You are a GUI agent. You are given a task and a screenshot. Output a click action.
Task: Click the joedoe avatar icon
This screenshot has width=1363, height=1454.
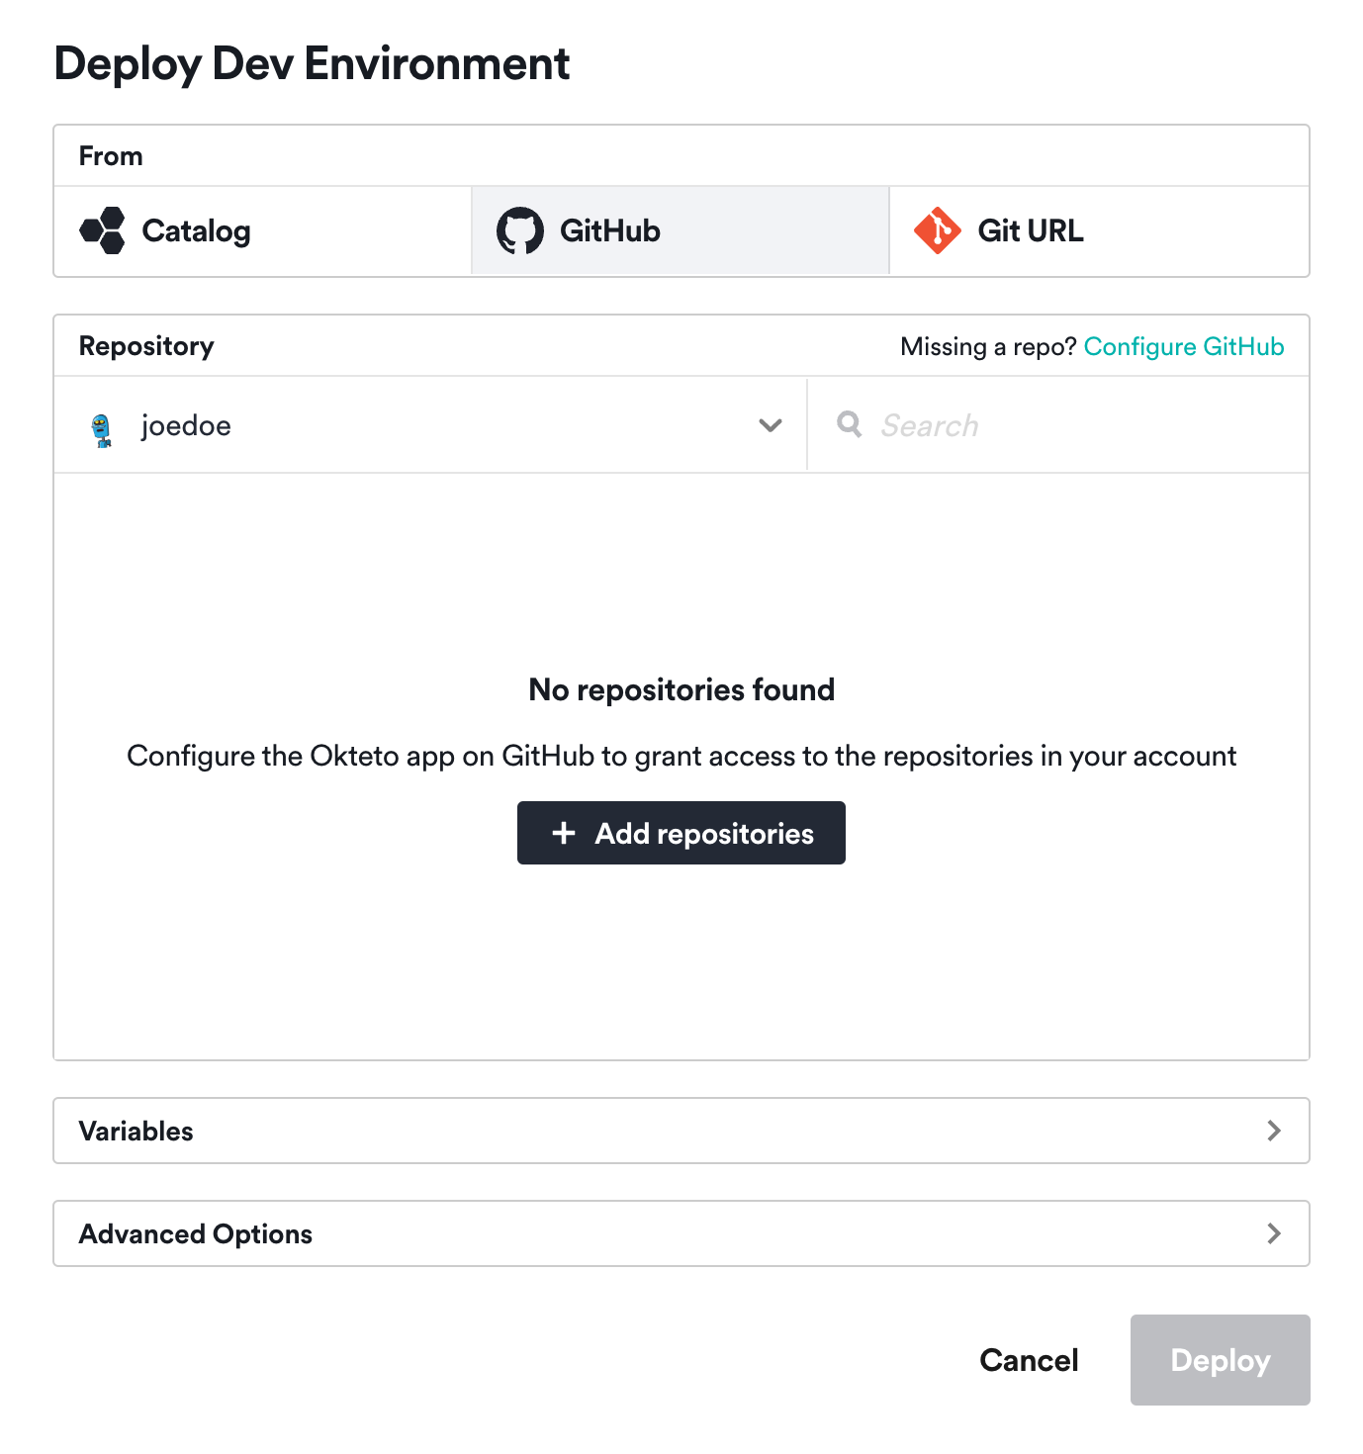[x=102, y=425]
